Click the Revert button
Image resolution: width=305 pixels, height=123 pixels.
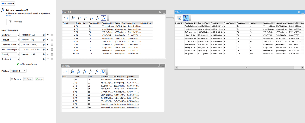click(x=28, y=79)
